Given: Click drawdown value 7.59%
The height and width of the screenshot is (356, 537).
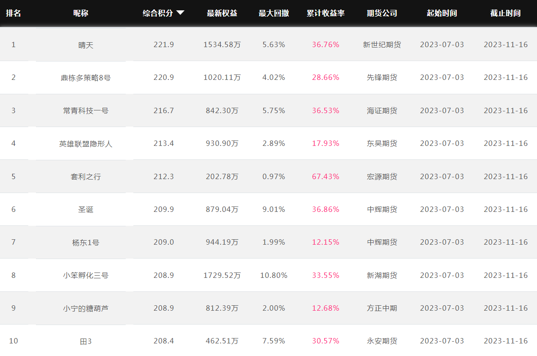Looking at the screenshot, I should [273, 341].
